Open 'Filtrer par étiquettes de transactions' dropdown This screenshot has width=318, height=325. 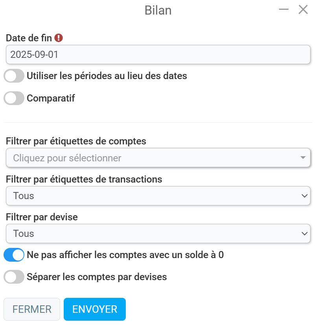(x=158, y=196)
